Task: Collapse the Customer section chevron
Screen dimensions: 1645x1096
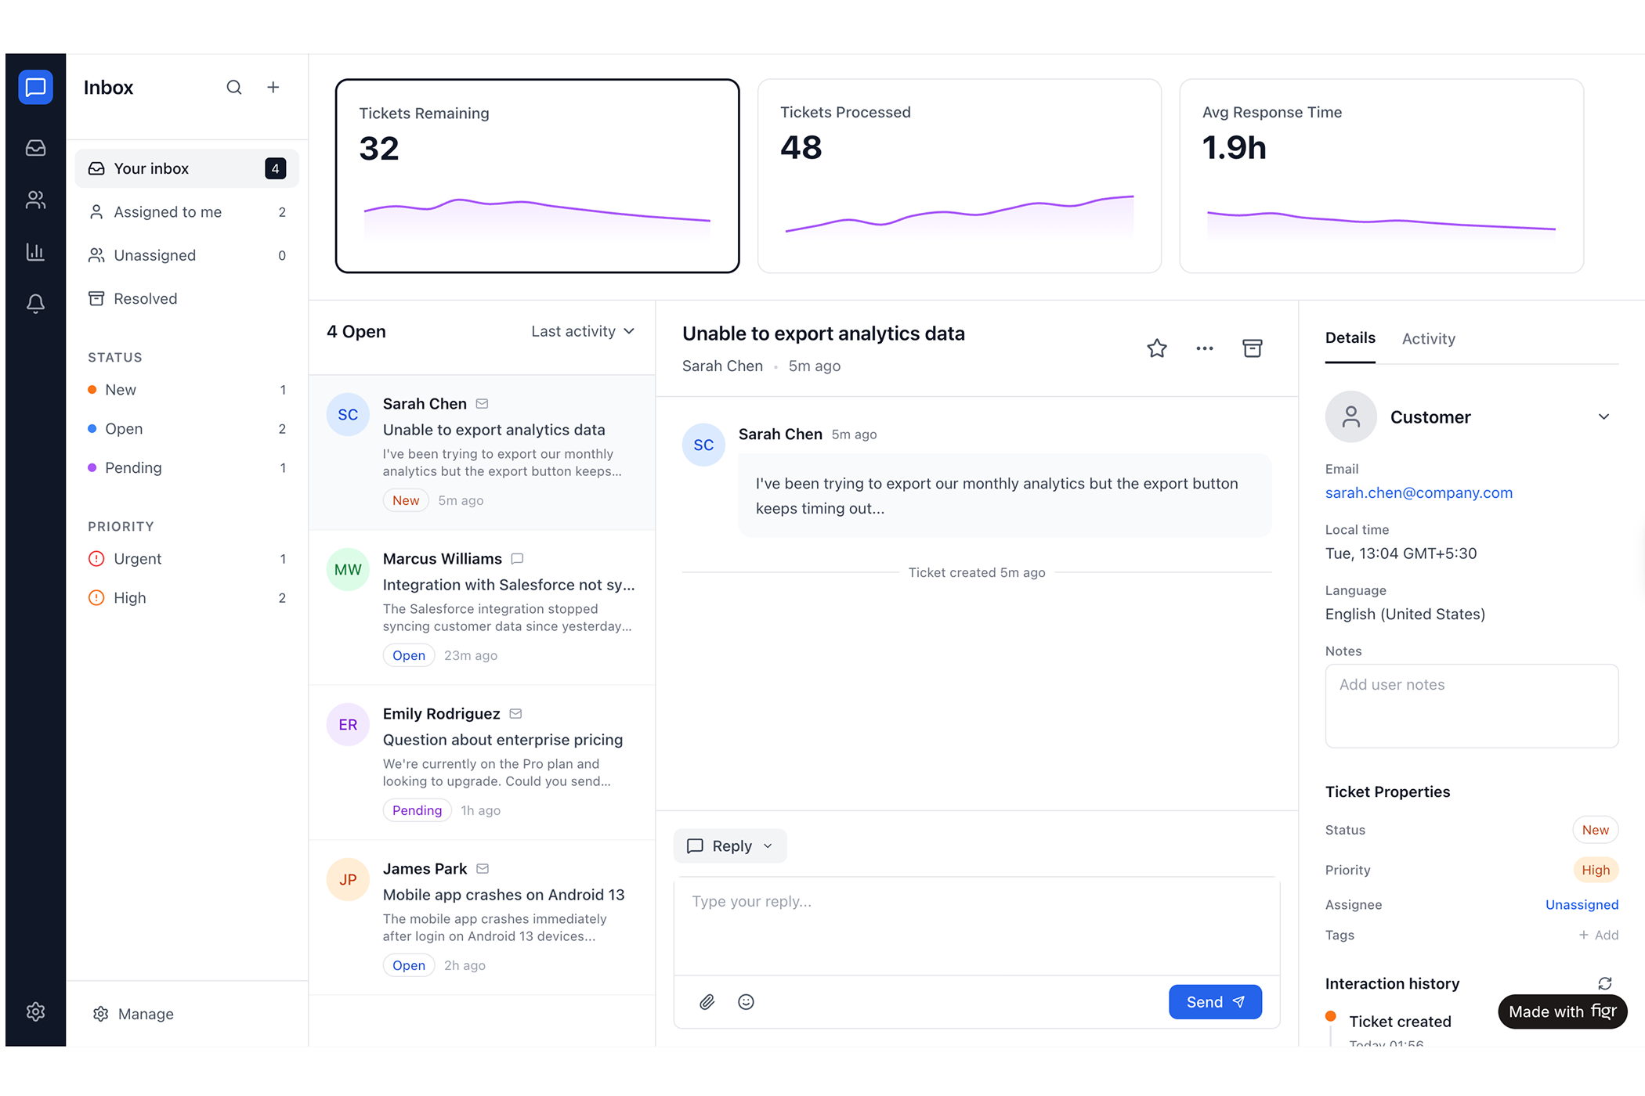Action: click(x=1603, y=416)
